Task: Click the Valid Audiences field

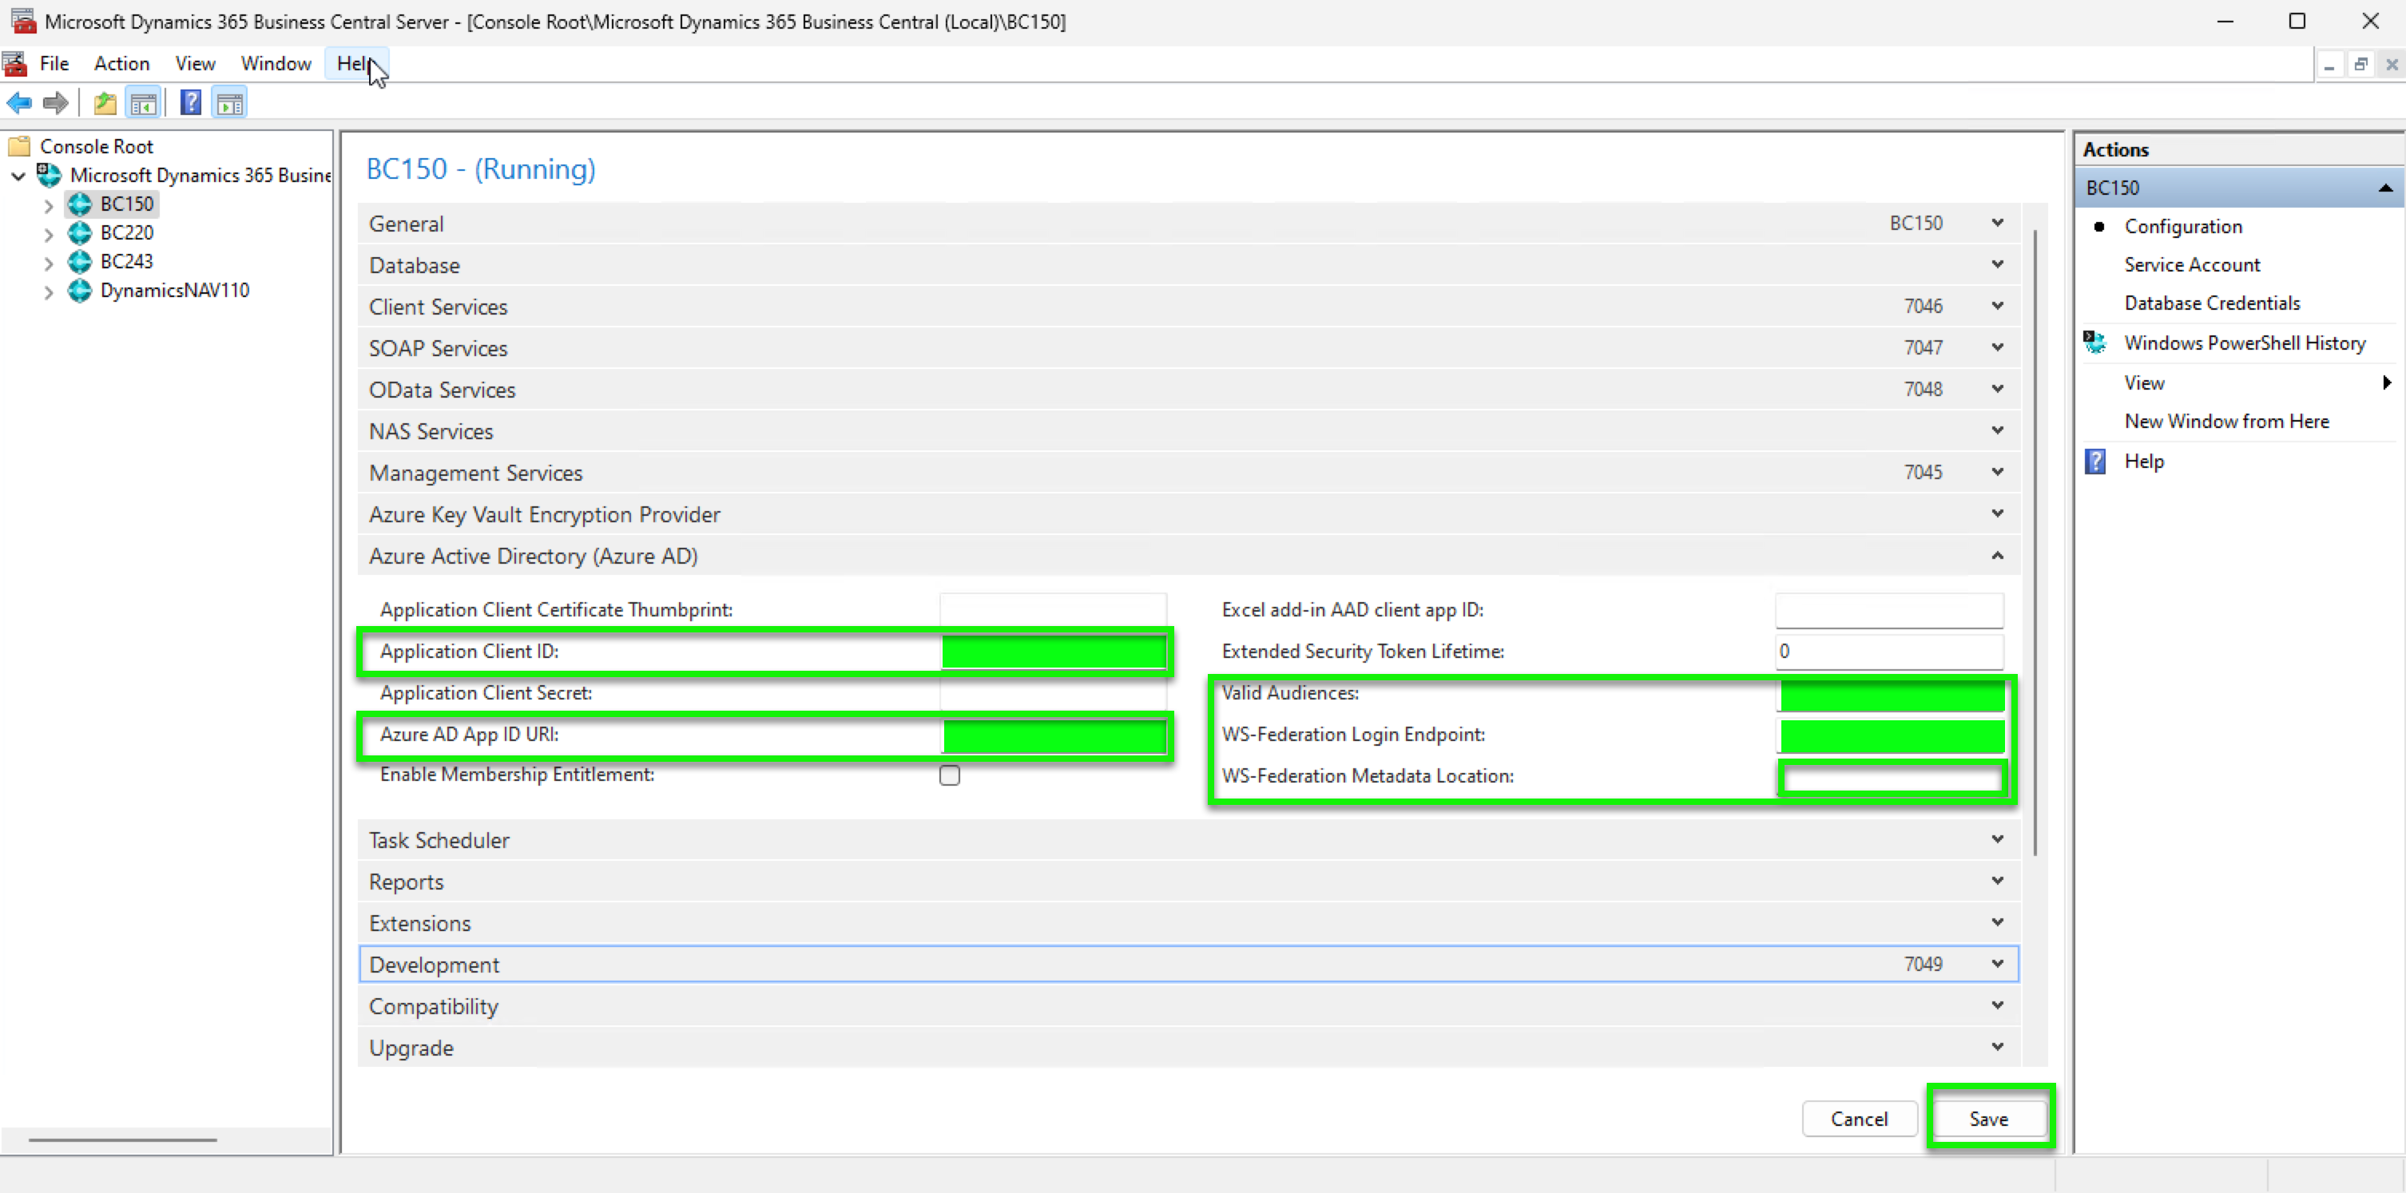Action: coord(1892,696)
